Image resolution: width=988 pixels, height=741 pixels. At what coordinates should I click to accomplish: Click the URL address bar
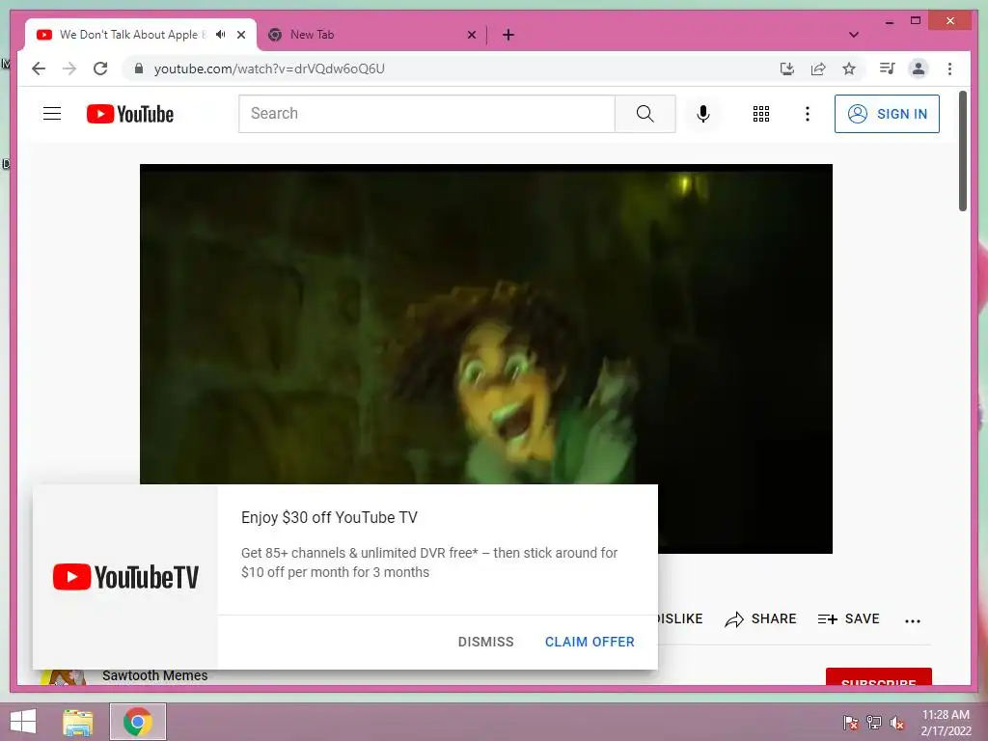coord(450,69)
